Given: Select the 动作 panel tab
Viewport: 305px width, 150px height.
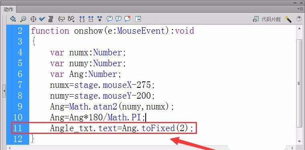Looking at the screenshot, I should [8, 9].
